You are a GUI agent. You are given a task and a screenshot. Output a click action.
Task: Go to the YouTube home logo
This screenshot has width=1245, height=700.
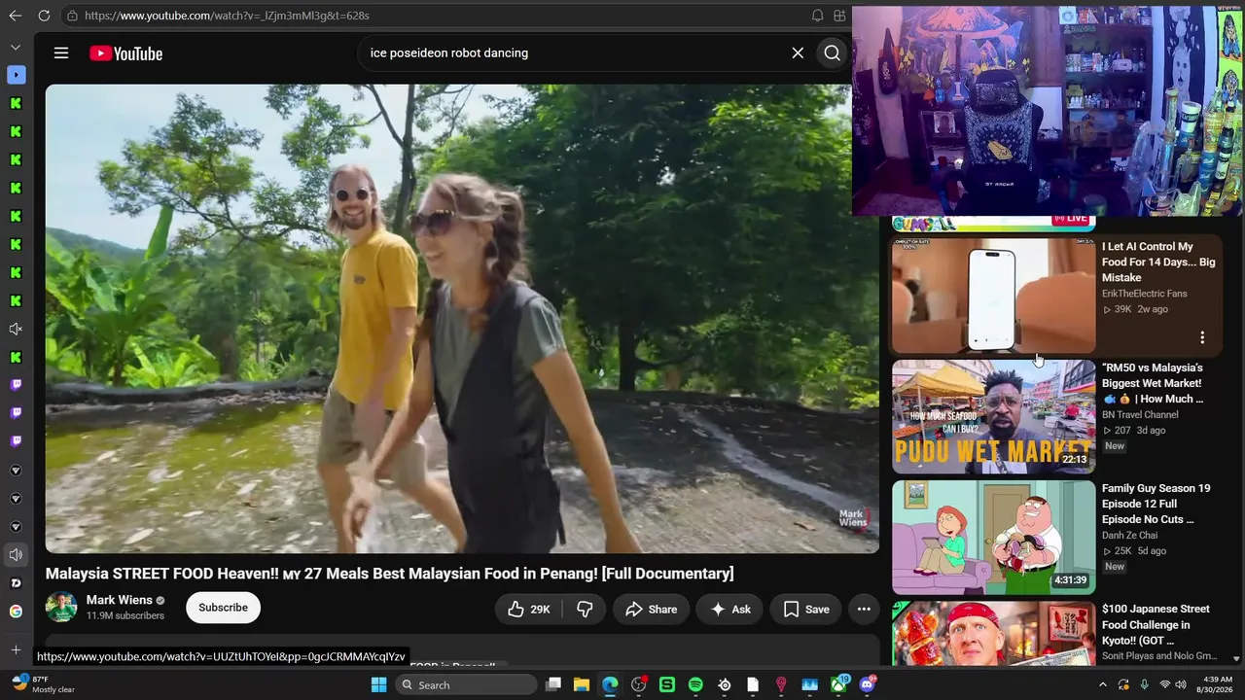tap(126, 53)
